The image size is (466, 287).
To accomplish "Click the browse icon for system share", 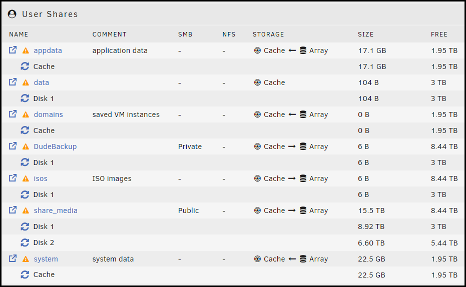I will [13, 258].
